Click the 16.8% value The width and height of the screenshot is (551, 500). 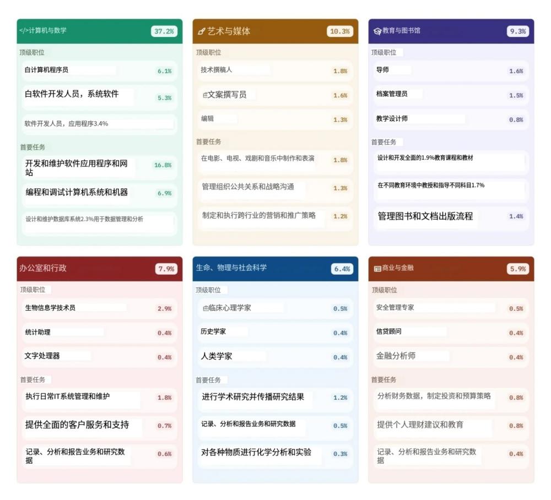[x=163, y=165]
